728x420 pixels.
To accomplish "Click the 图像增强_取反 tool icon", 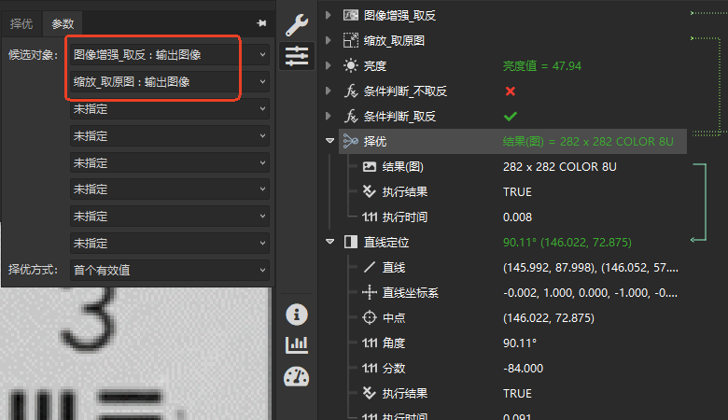I will [x=351, y=15].
